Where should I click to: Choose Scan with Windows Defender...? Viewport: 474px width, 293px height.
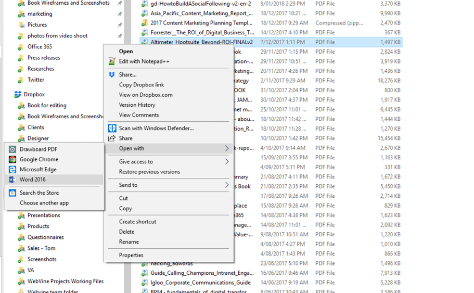point(156,128)
